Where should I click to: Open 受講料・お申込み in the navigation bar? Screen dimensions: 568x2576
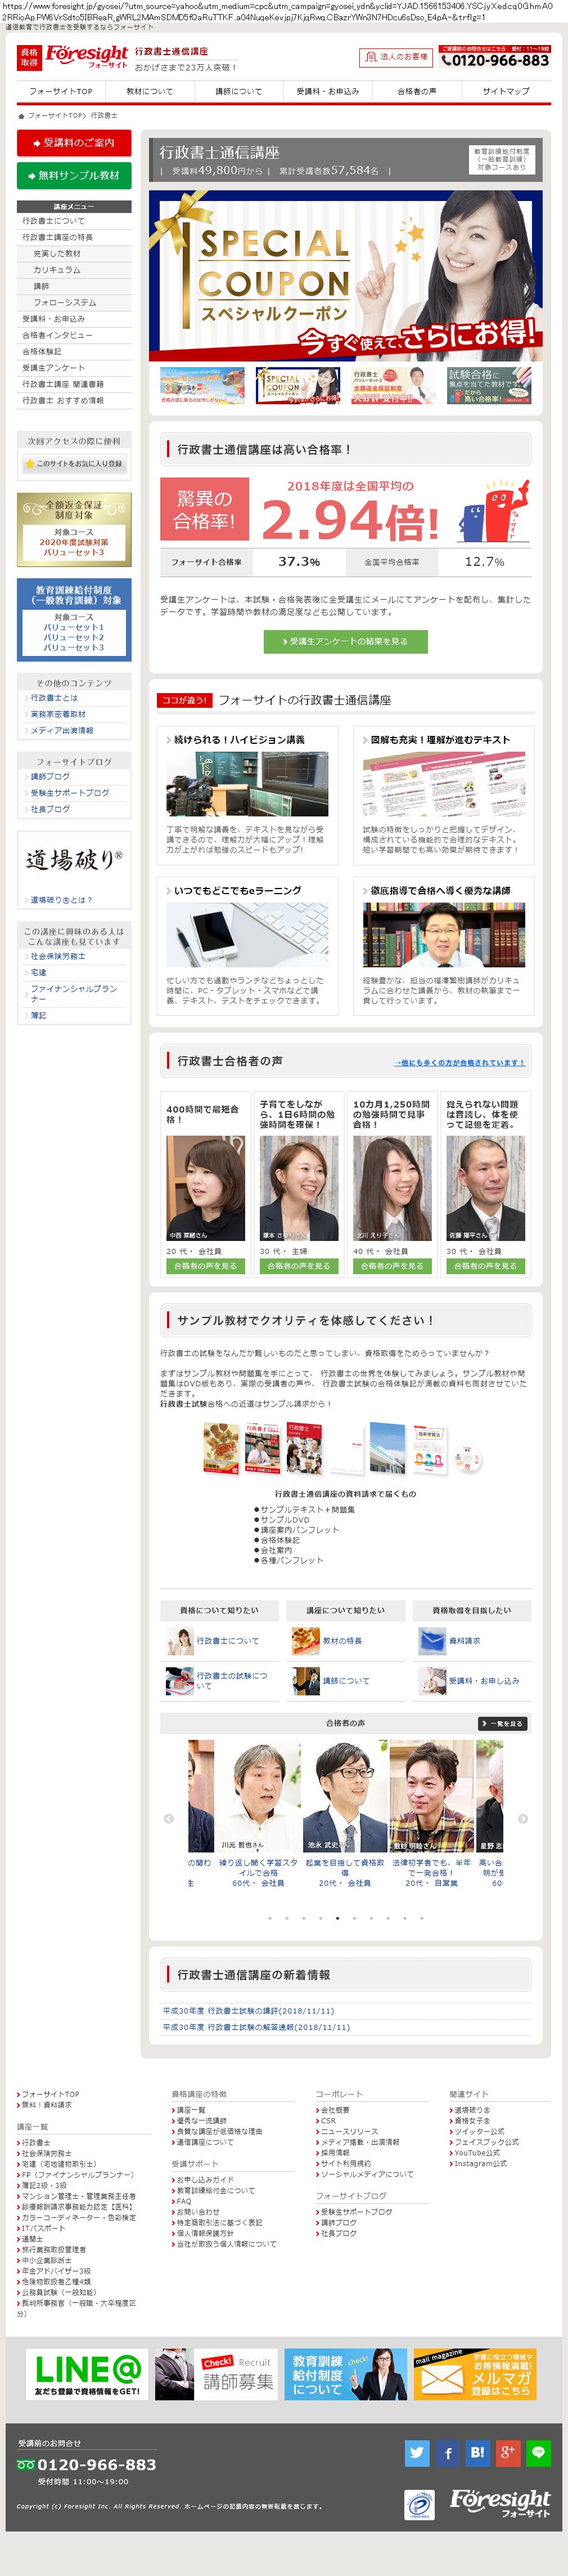(327, 91)
